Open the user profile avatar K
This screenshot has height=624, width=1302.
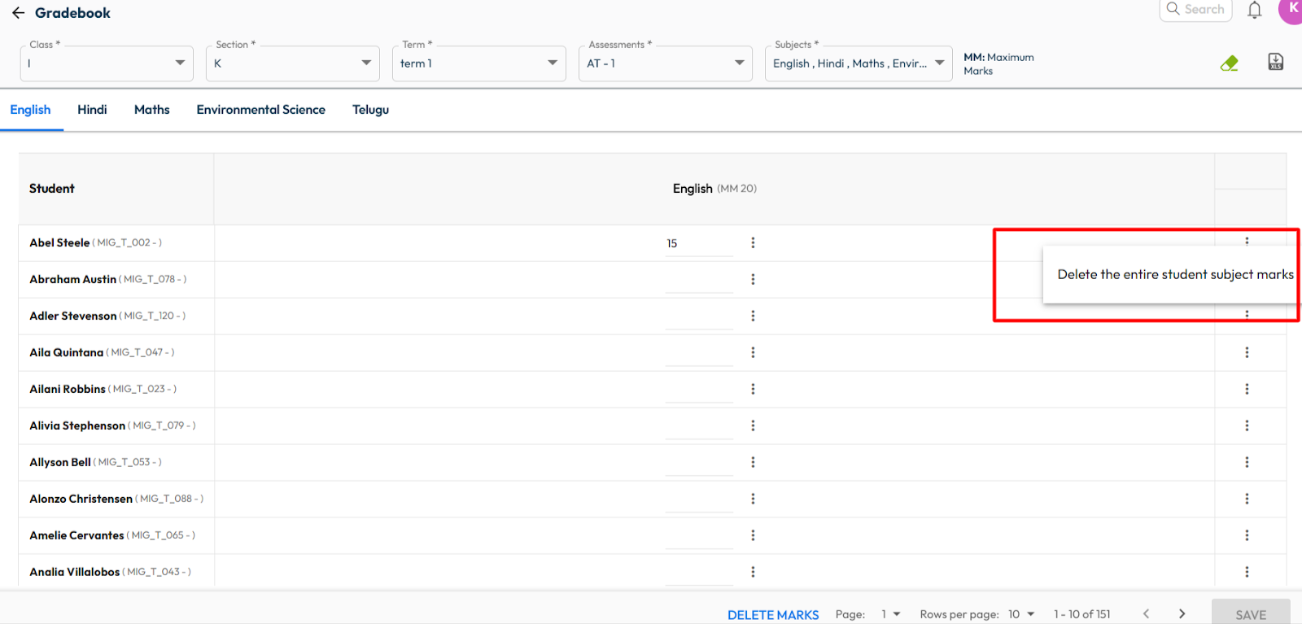(1291, 10)
